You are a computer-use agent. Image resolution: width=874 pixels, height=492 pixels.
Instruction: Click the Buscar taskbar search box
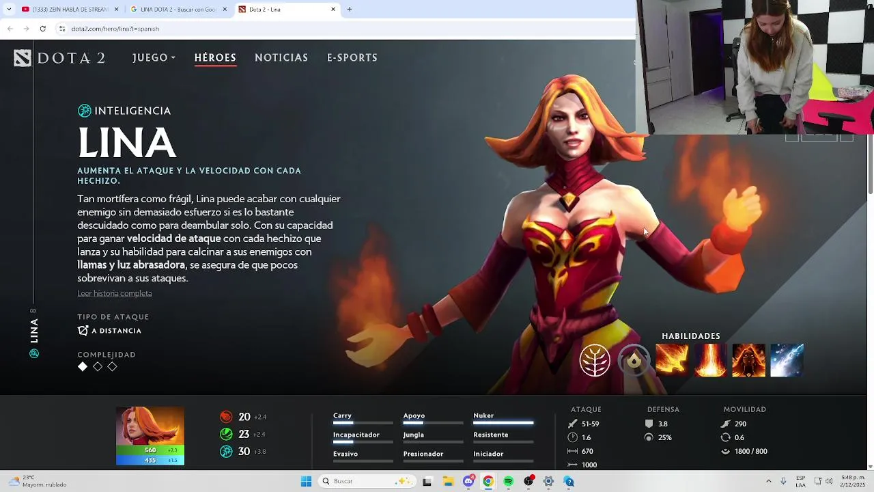click(x=367, y=481)
